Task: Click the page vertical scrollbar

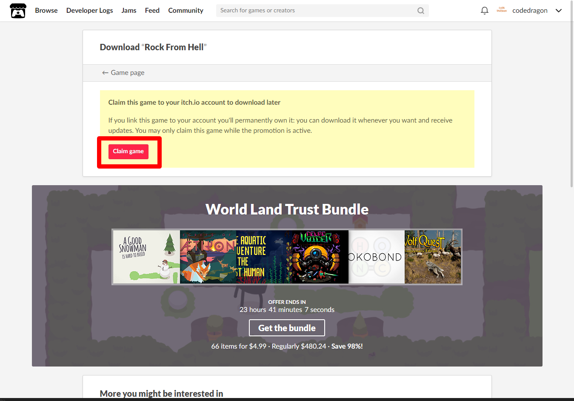Action: click(571, 94)
